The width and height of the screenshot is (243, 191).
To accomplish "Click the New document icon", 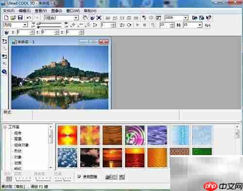I will click(6, 17).
